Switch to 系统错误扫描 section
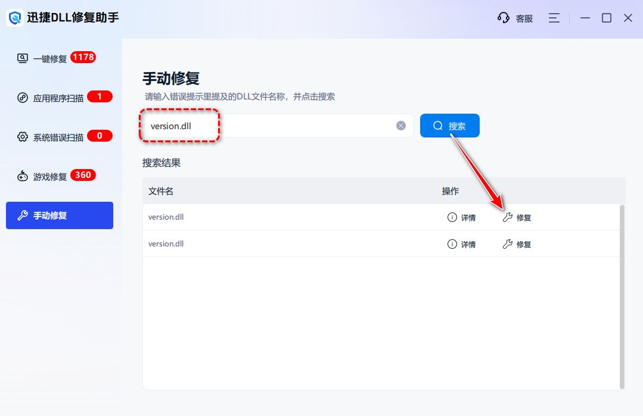 coord(58,137)
